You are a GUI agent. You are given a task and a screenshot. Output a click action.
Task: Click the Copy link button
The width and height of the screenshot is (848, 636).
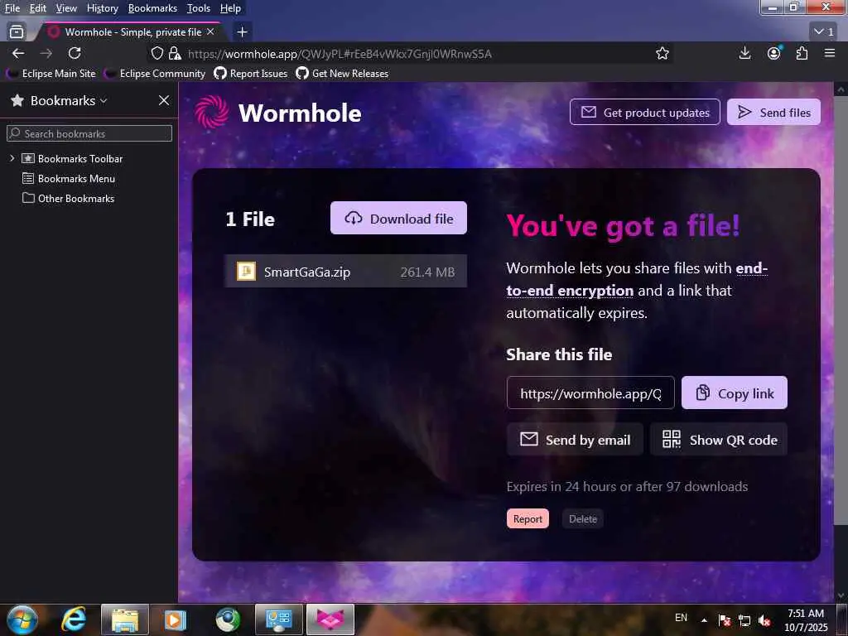[735, 393]
